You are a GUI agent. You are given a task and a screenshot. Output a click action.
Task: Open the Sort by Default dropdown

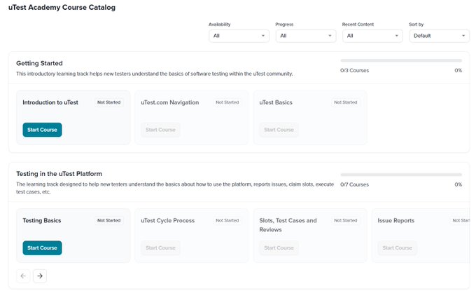coord(440,36)
